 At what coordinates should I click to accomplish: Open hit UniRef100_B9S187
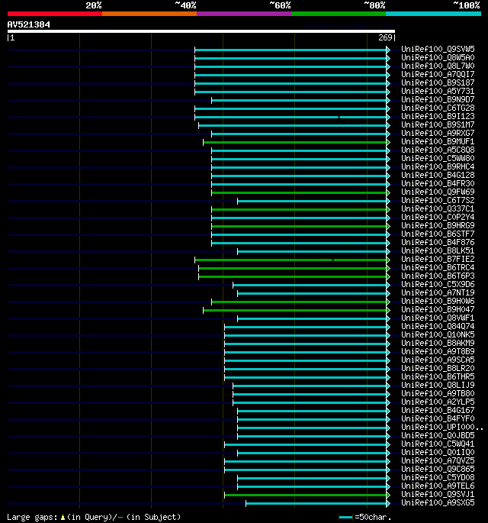click(438, 82)
